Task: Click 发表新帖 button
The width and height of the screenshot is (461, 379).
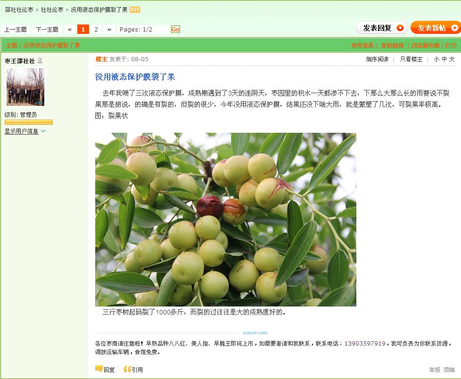Action: pyautogui.click(x=436, y=28)
